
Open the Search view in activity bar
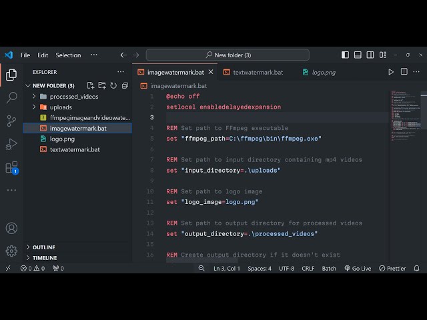click(x=11, y=98)
